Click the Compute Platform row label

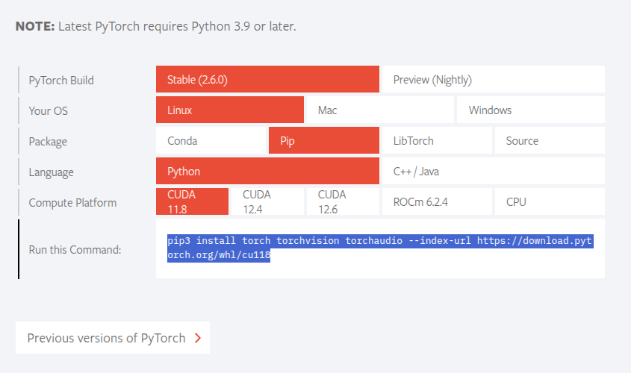click(x=73, y=203)
